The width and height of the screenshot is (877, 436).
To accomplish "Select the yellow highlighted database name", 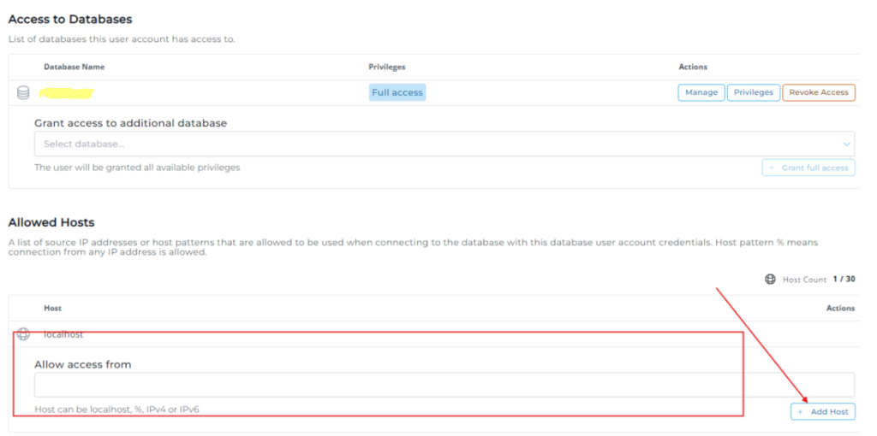I will [67, 92].
